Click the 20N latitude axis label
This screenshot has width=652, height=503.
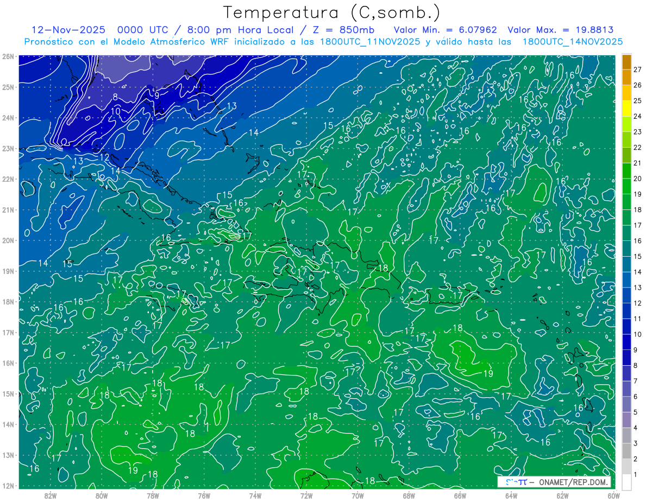[8, 240]
